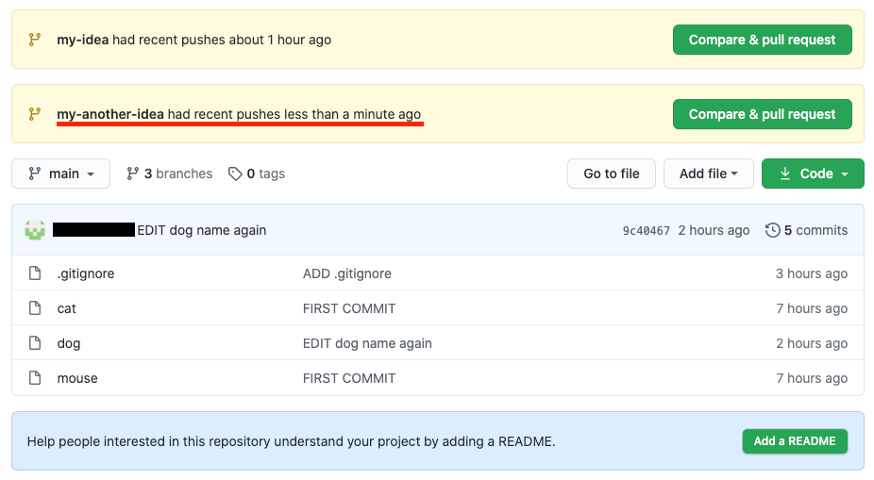Open the 5 commits history link
The width and height of the screenshot is (874, 480).
[x=807, y=230]
